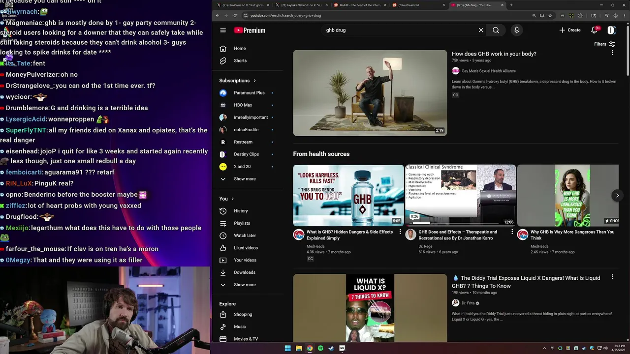This screenshot has height=354, width=630.
Task: Search with voice using the microphone icon
Action: click(x=516, y=30)
